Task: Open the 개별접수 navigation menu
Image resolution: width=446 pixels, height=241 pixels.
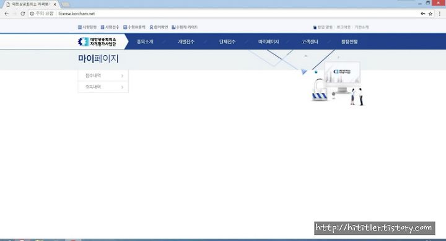Action: point(186,42)
